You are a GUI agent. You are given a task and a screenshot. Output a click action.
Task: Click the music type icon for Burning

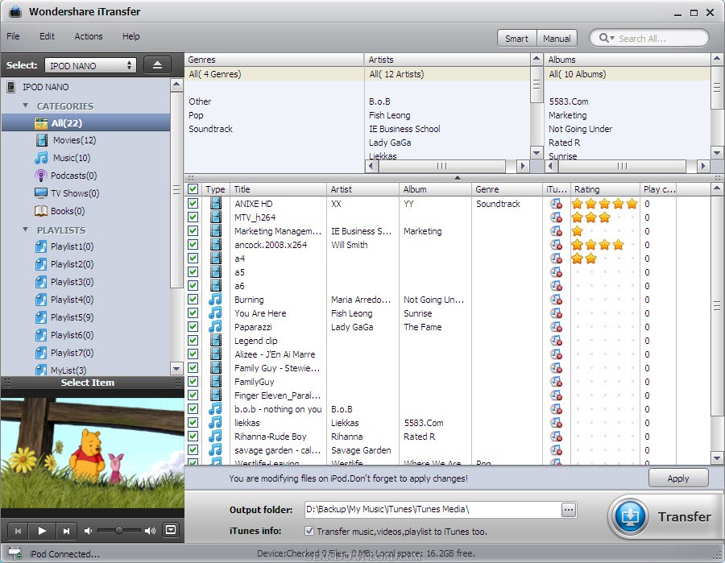tap(215, 300)
